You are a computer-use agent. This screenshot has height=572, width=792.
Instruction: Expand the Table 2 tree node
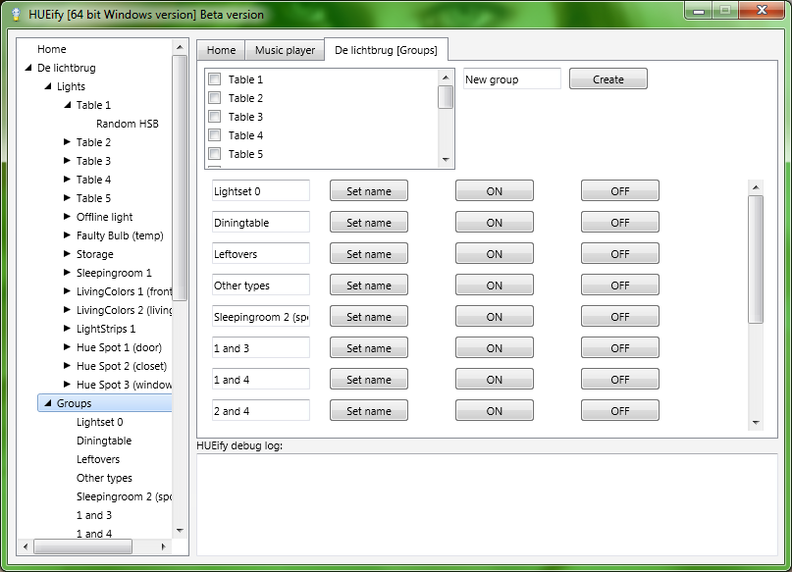click(67, 142)
